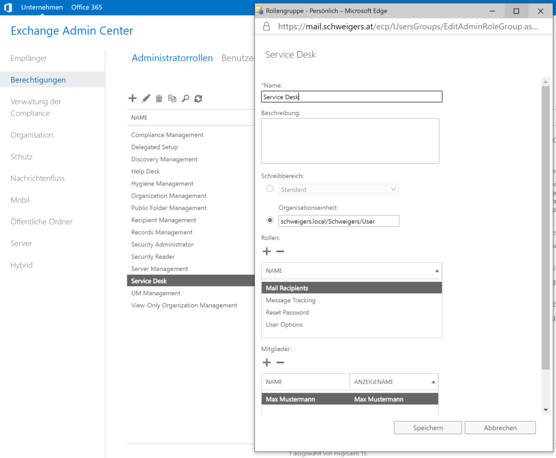Click the Abbrechen button

tap(500, 428)
